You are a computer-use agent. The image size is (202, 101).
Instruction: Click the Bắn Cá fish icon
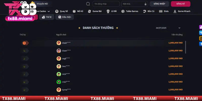click(144, 11)
